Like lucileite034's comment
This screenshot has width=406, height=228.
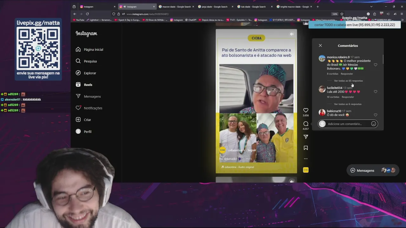tap(376, 92)
